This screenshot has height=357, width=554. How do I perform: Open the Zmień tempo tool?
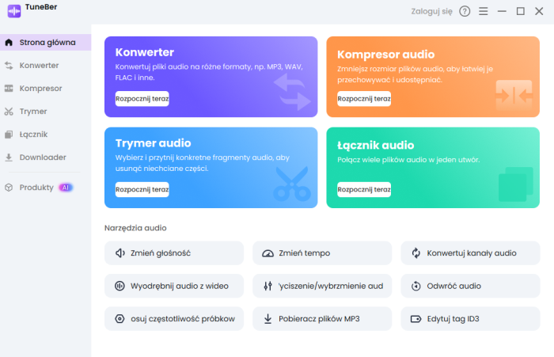(x=322, y=253)
